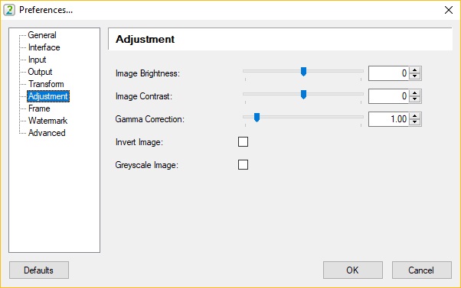
Task: Click the Gamma Correction slider thumb
Action: (x=257, y=118)
